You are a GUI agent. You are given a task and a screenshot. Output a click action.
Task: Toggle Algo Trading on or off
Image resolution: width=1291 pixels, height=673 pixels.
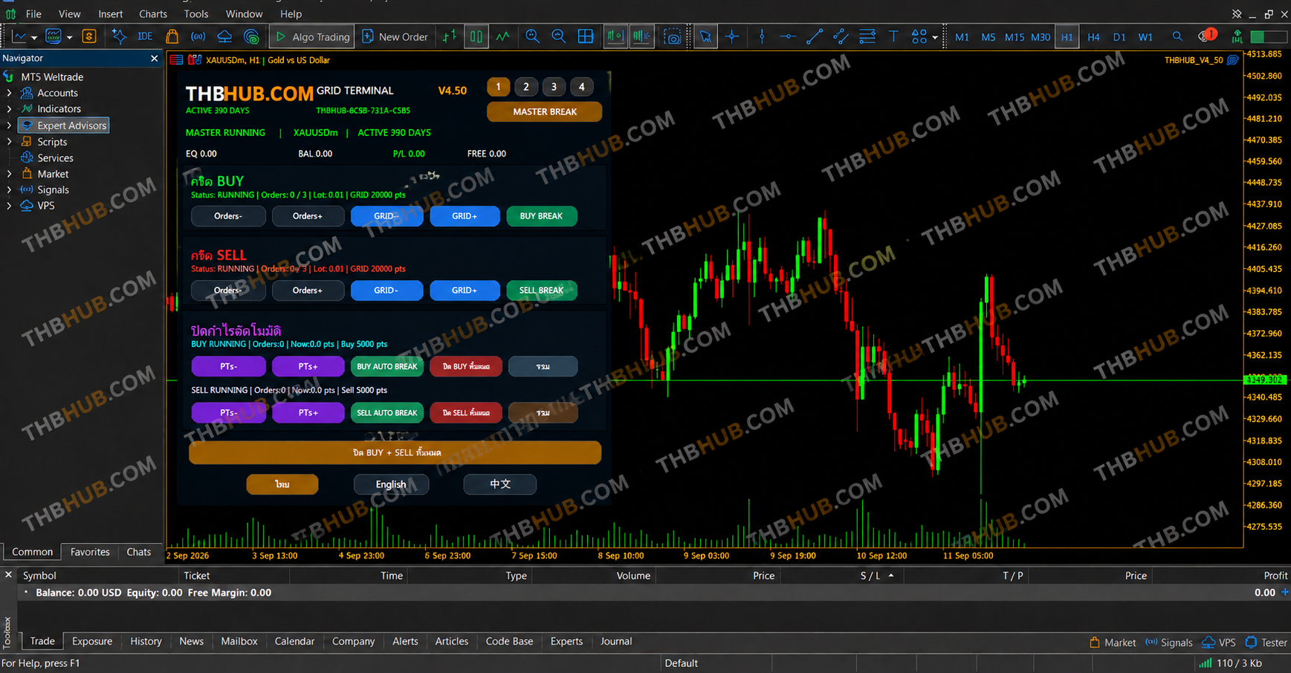[313, 36]
